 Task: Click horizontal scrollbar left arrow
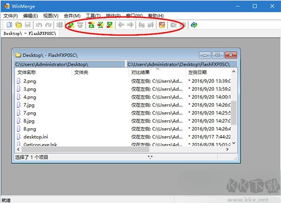(x=18, y=149)
